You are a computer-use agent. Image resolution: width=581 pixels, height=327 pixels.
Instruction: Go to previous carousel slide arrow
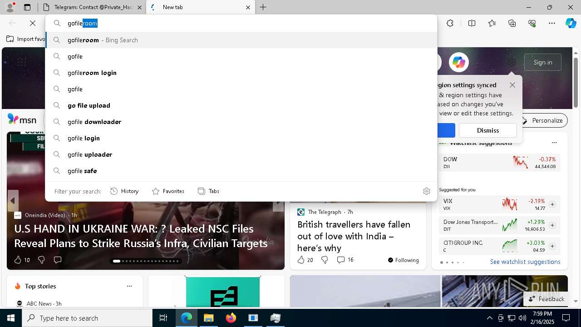(x=13, y=201)
